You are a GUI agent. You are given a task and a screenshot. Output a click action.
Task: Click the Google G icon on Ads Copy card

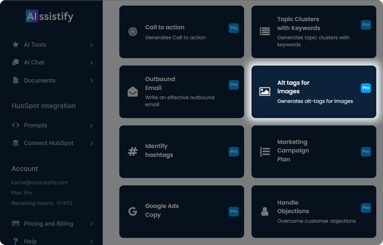[x=133, y=211]
